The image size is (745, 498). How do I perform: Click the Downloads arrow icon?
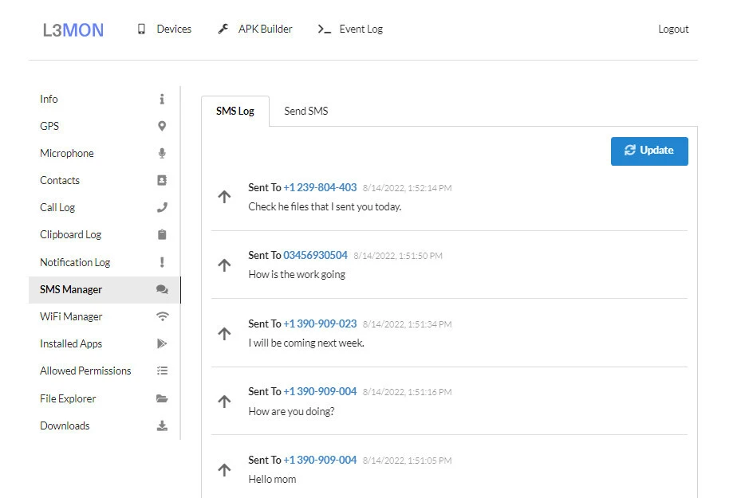point(162,425)
